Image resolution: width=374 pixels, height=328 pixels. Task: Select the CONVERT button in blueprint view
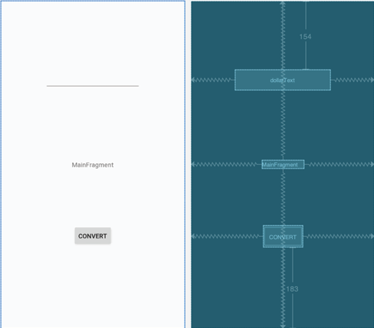[283, 236]
